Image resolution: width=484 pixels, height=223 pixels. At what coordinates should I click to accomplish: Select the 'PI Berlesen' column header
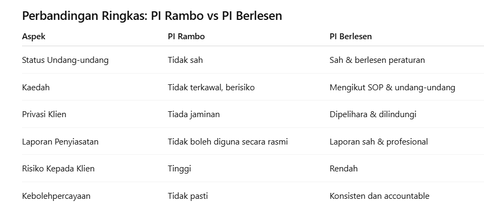coord(351,37)
